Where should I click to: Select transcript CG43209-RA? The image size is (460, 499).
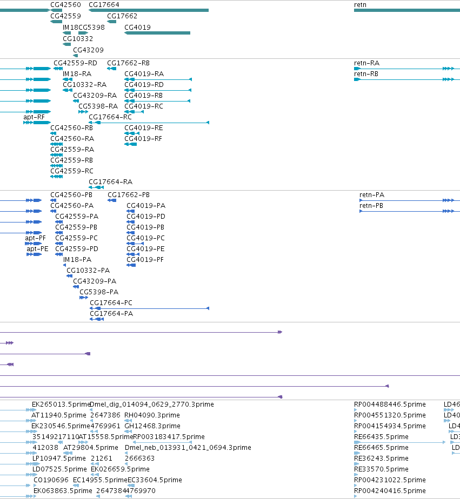(x=95, y=96)
